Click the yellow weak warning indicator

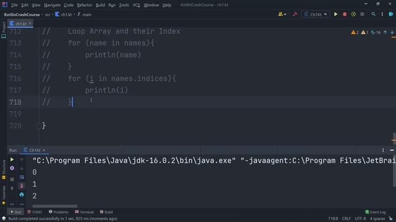click(x=364, y=32)
